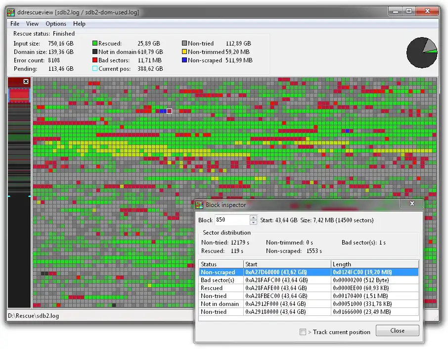Click the blue Non-scraped legend swatch

pos(184,60)
